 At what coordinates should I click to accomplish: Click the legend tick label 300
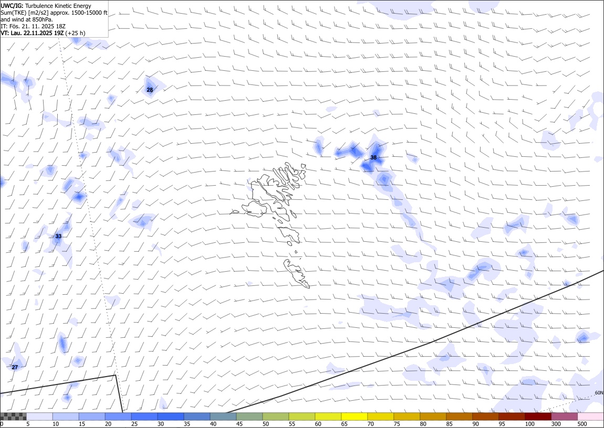(556, 424)
